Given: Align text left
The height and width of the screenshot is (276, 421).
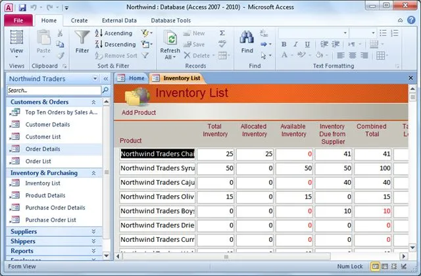Looking at the screenshot, I should (341, 55).
